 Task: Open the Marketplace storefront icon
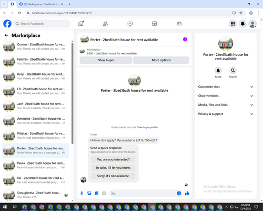click(155, 24)
